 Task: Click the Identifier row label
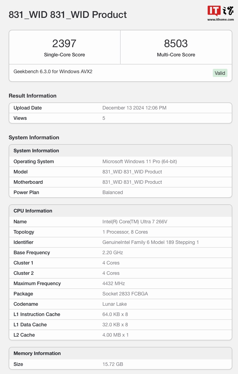coord(23,242)
